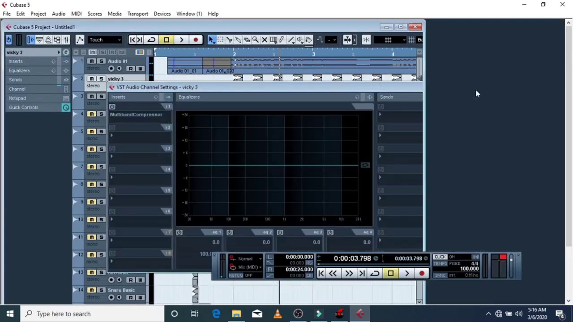
Task: Click the Audio 01_01 clip in timeline
Action: 184,66
